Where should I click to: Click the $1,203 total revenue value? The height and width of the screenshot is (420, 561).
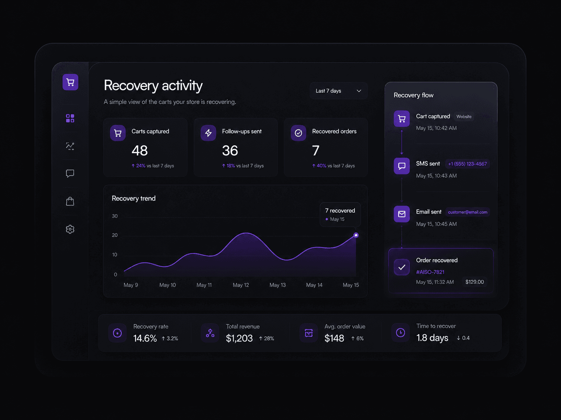coord(239,338)
